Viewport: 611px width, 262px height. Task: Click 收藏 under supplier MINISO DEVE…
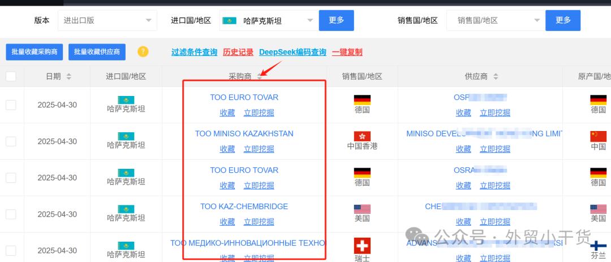464,149
